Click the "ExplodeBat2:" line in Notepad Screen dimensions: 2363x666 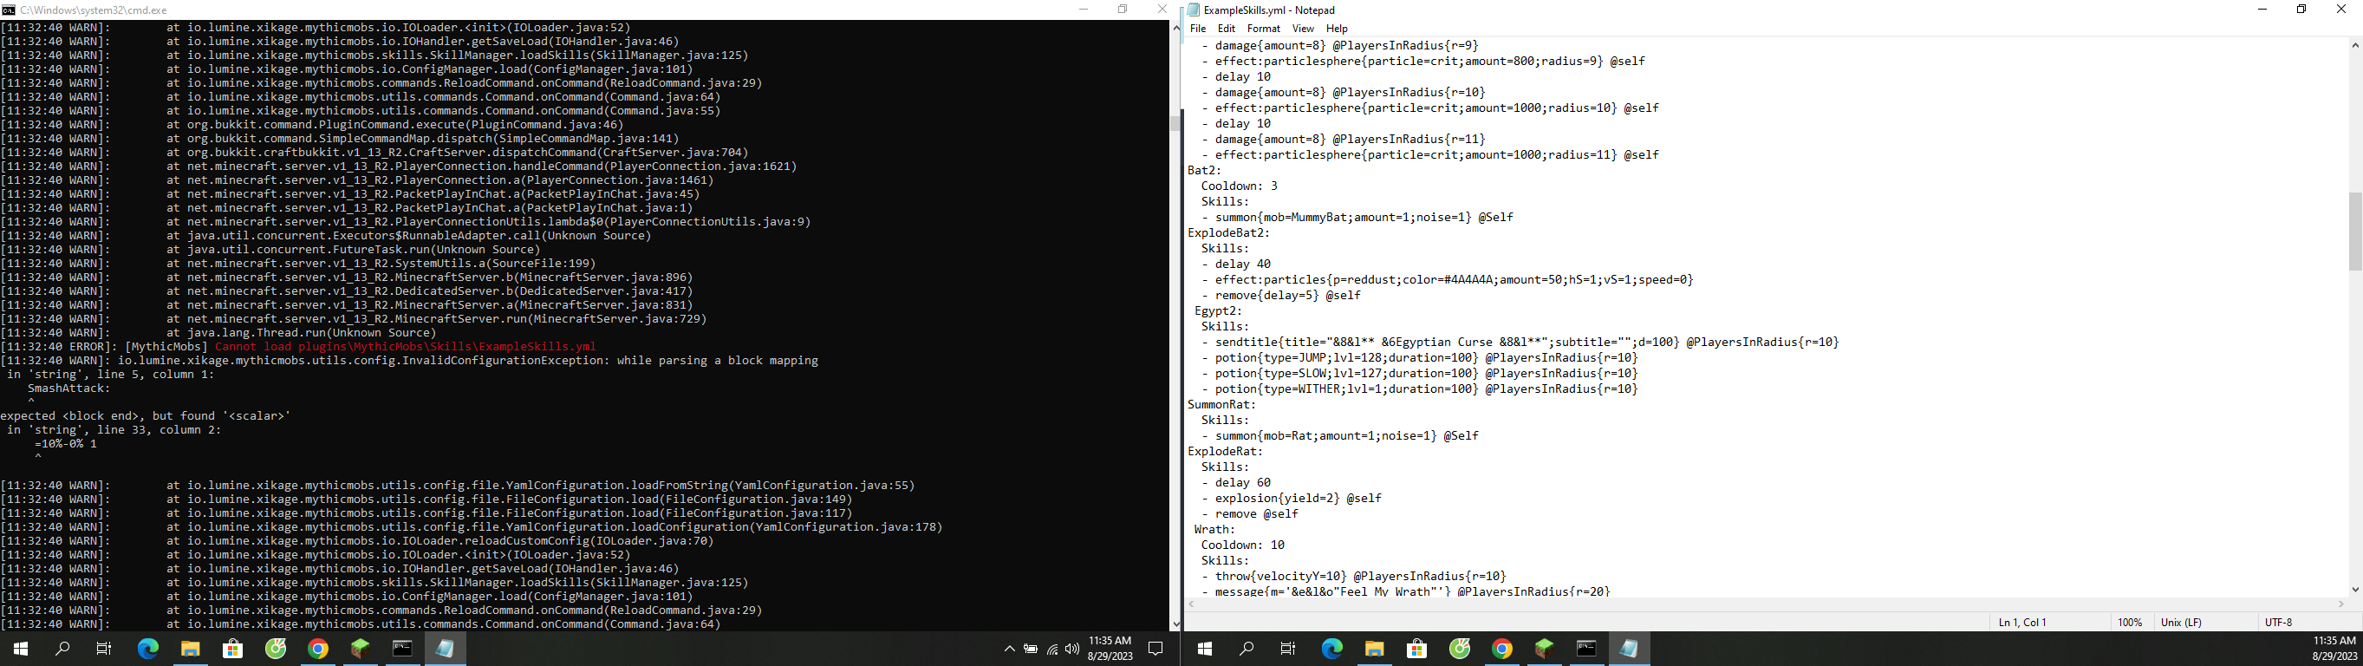[x=1229, y=233]
